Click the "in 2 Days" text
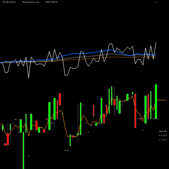The image size is (169, 169). coord(163,140)
